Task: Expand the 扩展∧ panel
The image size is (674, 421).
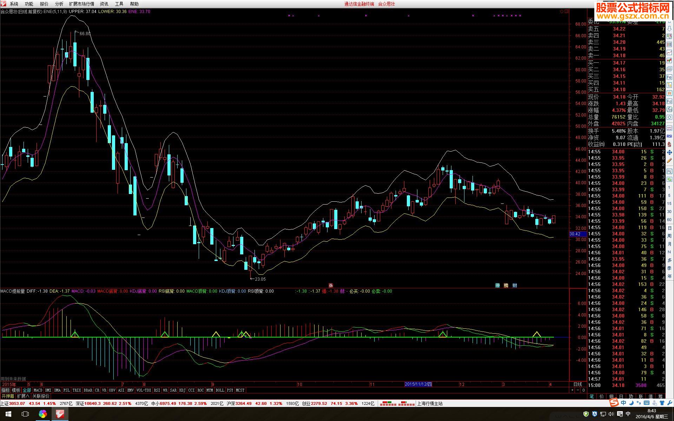Action: pyautogui.click(x=23, y=396)
